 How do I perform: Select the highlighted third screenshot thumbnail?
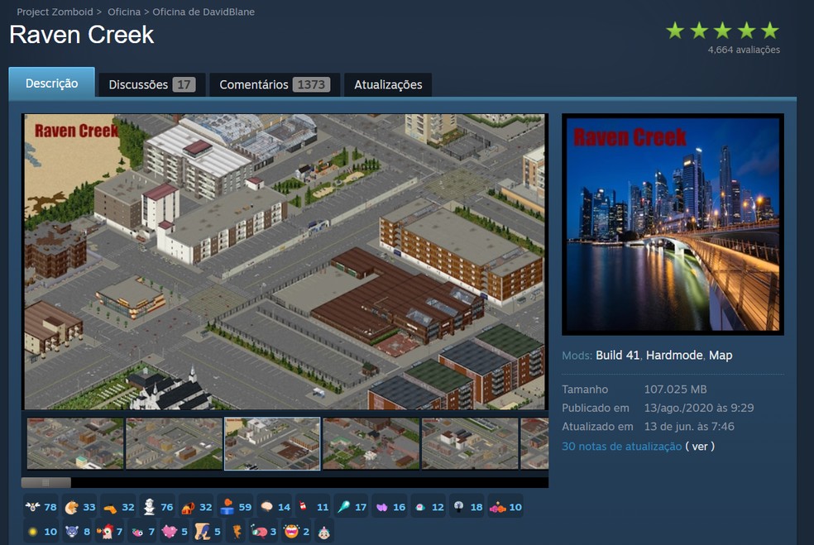(272, 444)
